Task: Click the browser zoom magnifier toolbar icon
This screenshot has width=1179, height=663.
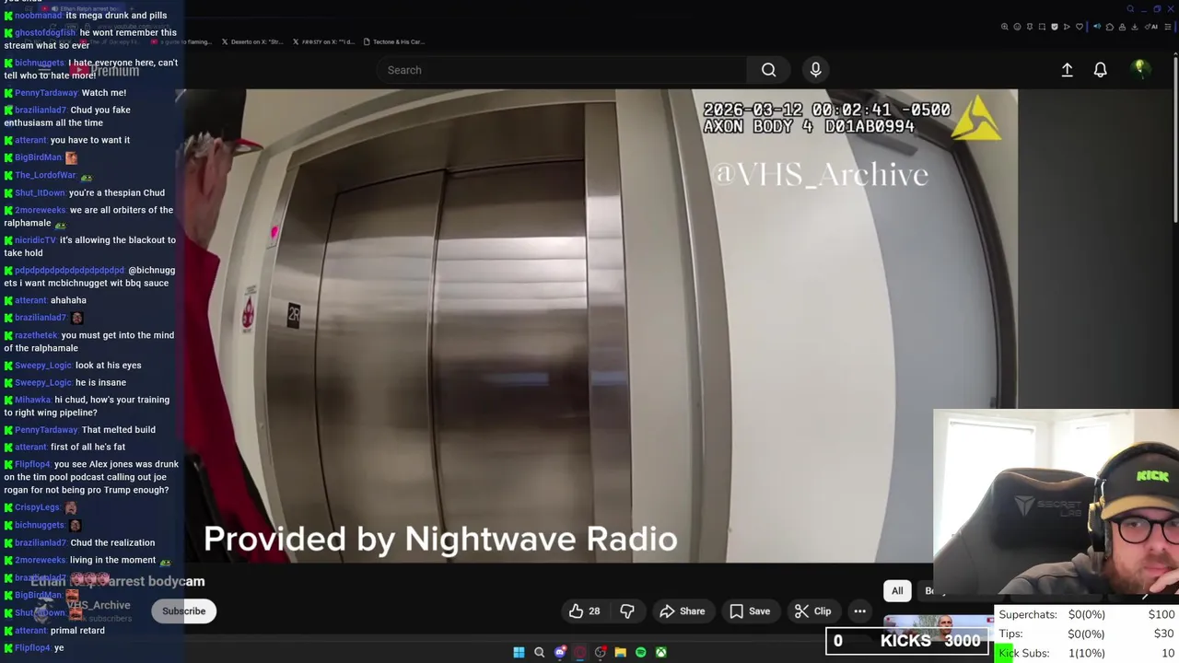Action: click(1005, 27)
